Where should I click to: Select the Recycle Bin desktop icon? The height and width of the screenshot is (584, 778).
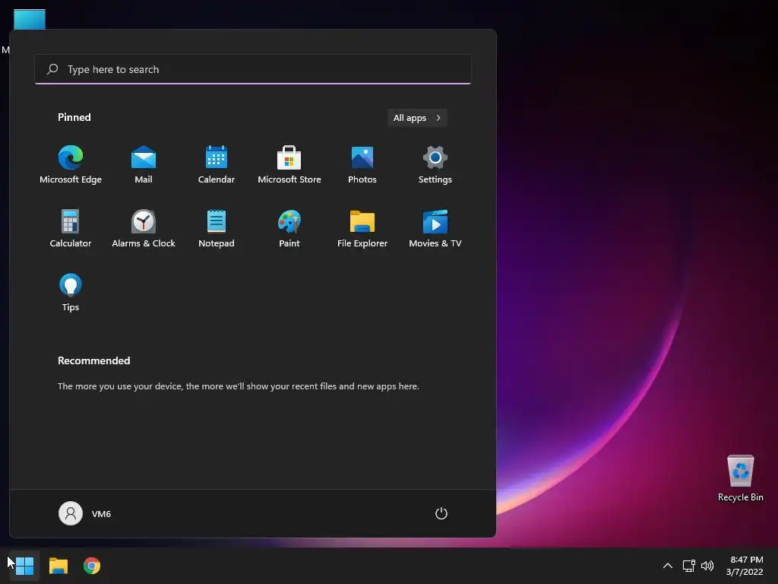pos(740,478)
